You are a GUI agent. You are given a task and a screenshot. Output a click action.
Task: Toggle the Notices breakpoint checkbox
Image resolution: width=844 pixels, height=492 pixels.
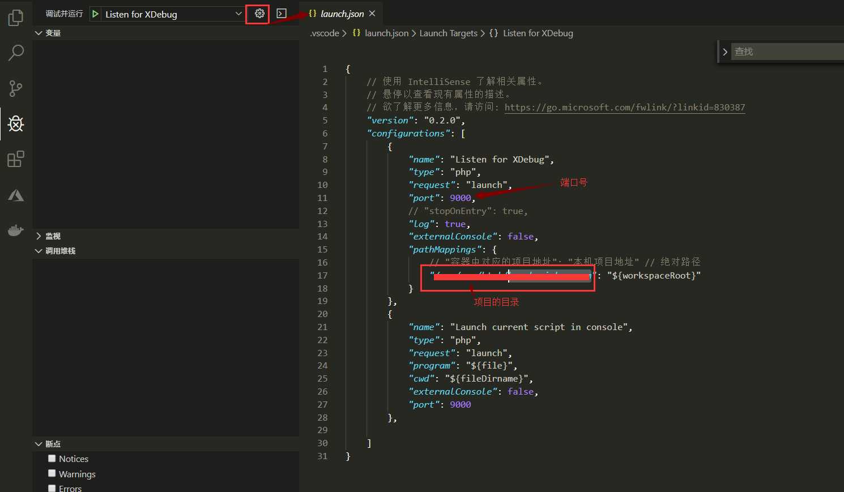tap(52, 459)
